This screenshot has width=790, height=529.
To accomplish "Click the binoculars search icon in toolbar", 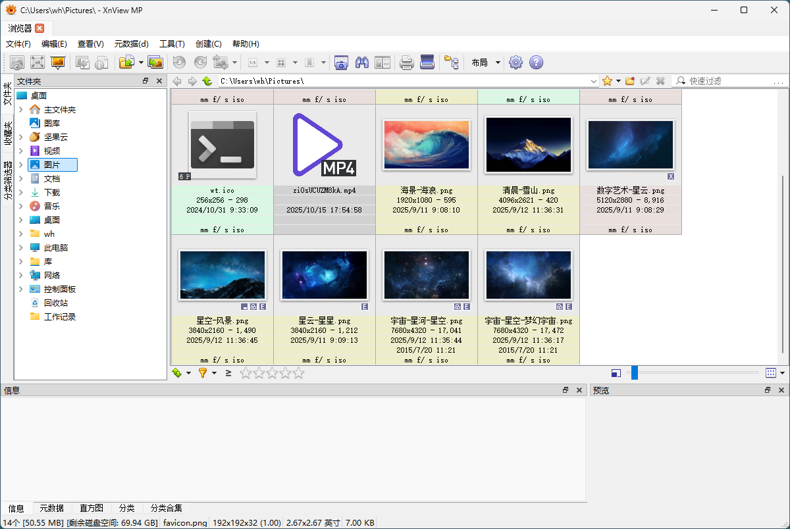I will pyautogui.click(x=361, y=63).
